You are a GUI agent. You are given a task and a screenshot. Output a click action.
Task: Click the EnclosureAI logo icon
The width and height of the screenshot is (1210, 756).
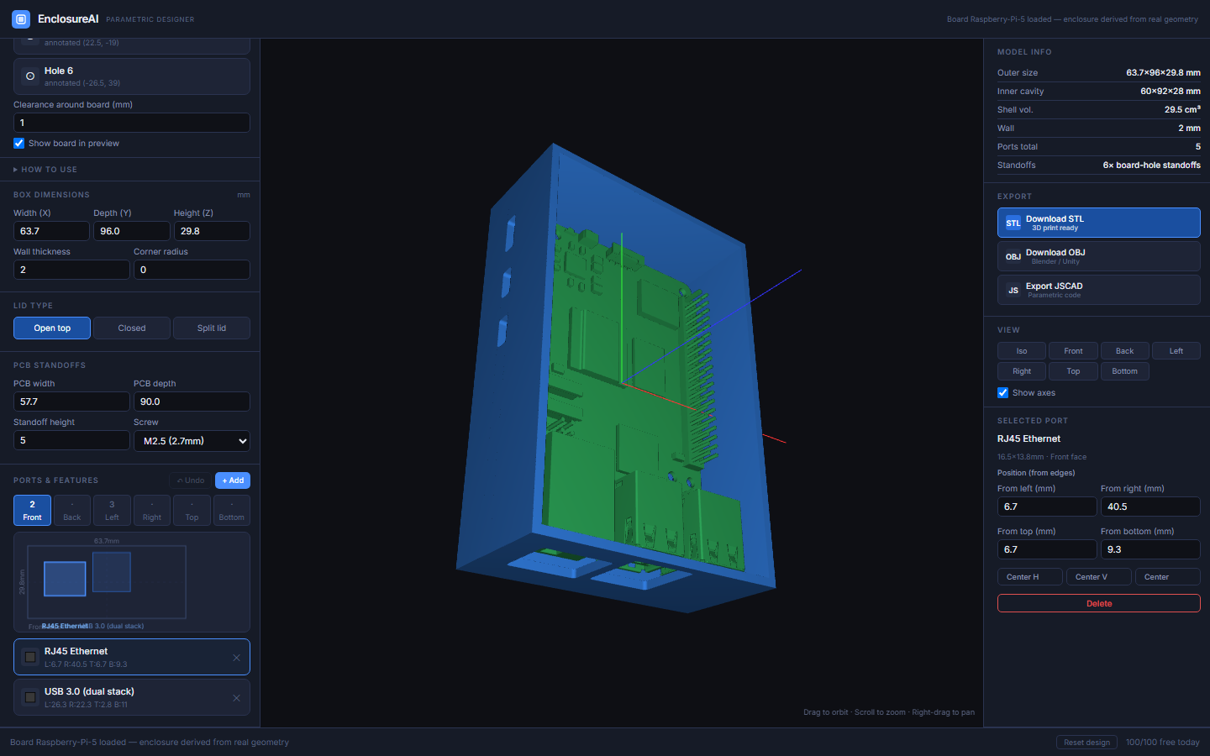21,18
